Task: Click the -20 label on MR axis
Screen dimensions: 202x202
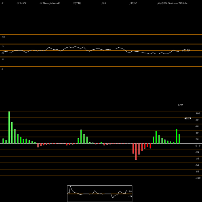Action: tap(197, 152)
